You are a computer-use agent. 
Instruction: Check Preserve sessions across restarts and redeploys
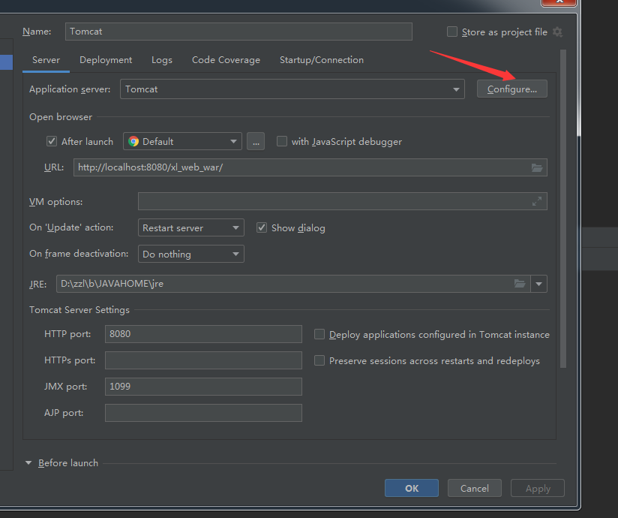[319, 360]
